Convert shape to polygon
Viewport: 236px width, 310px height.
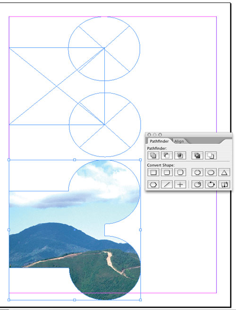[x=153, y=184]
